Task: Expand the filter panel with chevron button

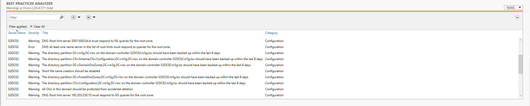Action: click(x=517, y=17)
